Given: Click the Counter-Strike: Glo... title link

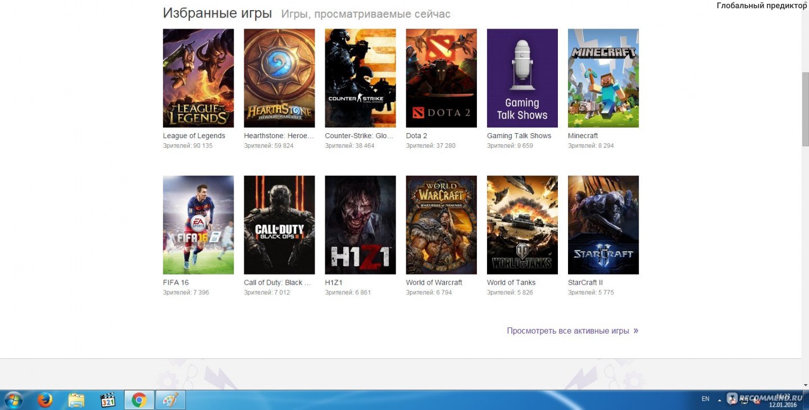Looking at the screenshot, I should [x=360, y=136].
